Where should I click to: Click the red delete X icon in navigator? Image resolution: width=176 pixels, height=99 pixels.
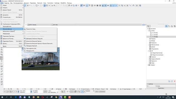click(175, 81)
